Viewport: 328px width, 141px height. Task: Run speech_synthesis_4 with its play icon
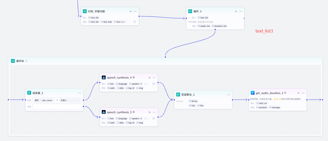pos(150,77)
